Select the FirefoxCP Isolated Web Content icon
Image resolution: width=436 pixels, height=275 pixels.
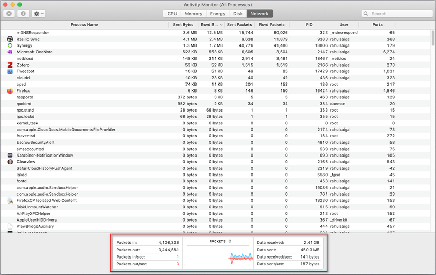[10, 200]
